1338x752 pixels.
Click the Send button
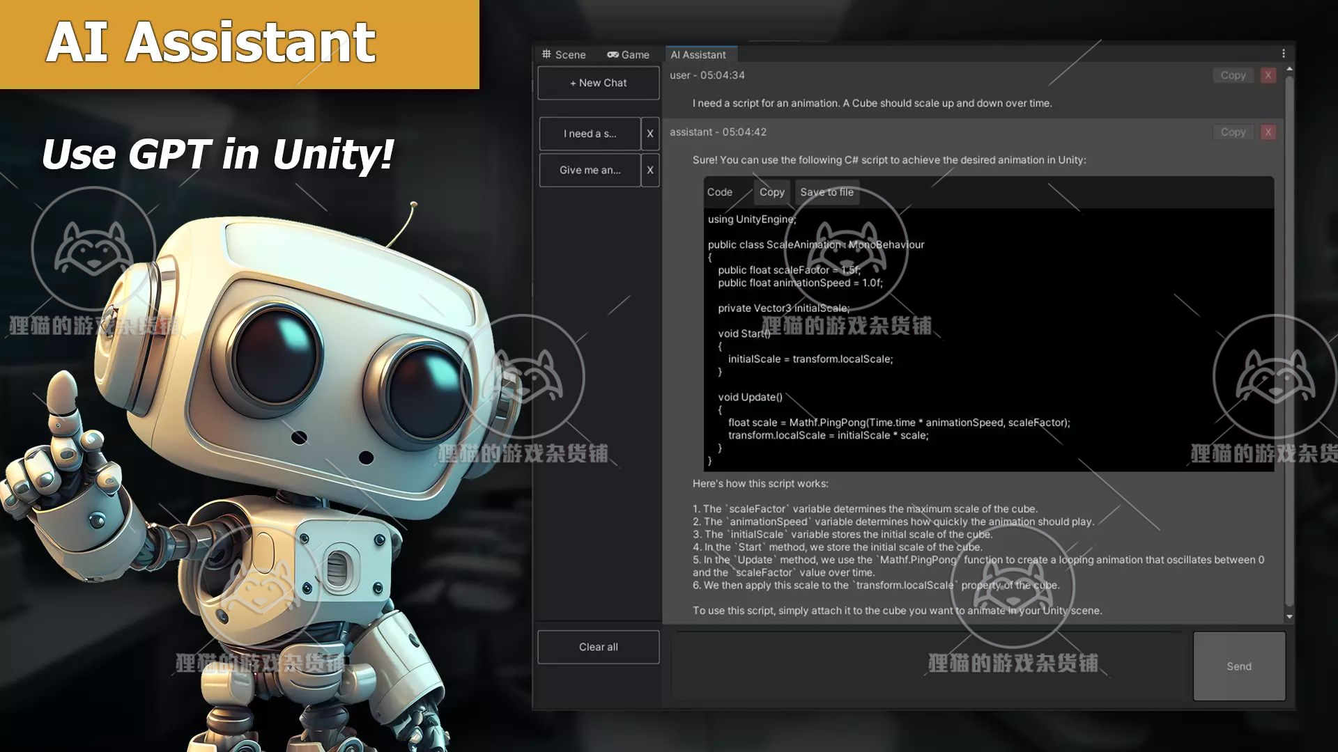(x=1238, y=666)
